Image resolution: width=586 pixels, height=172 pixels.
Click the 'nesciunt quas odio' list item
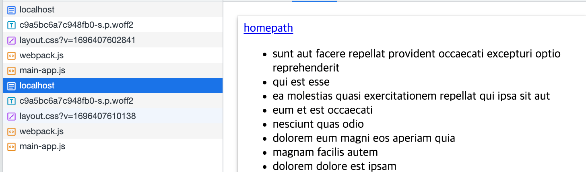coord(318,124)
